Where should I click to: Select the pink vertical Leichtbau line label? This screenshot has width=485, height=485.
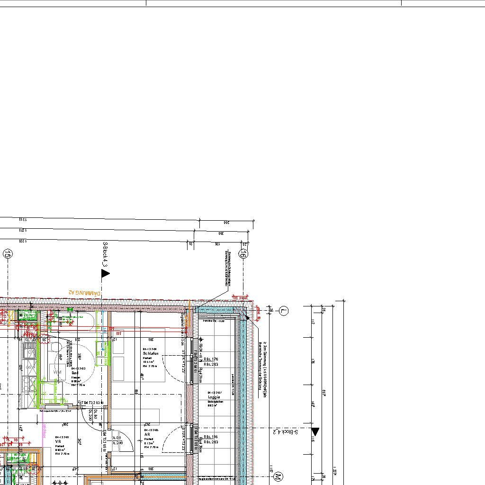[x=44, y=431]
